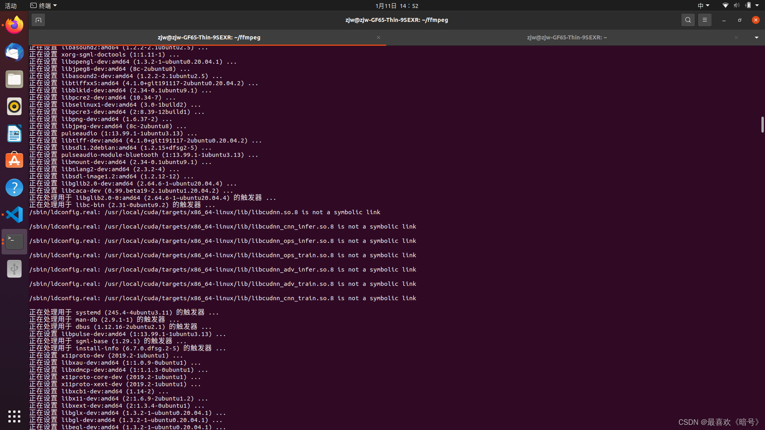The image size is (765, 430).
Task: Launch Firefox from the dock
Action: coord(14,25)
